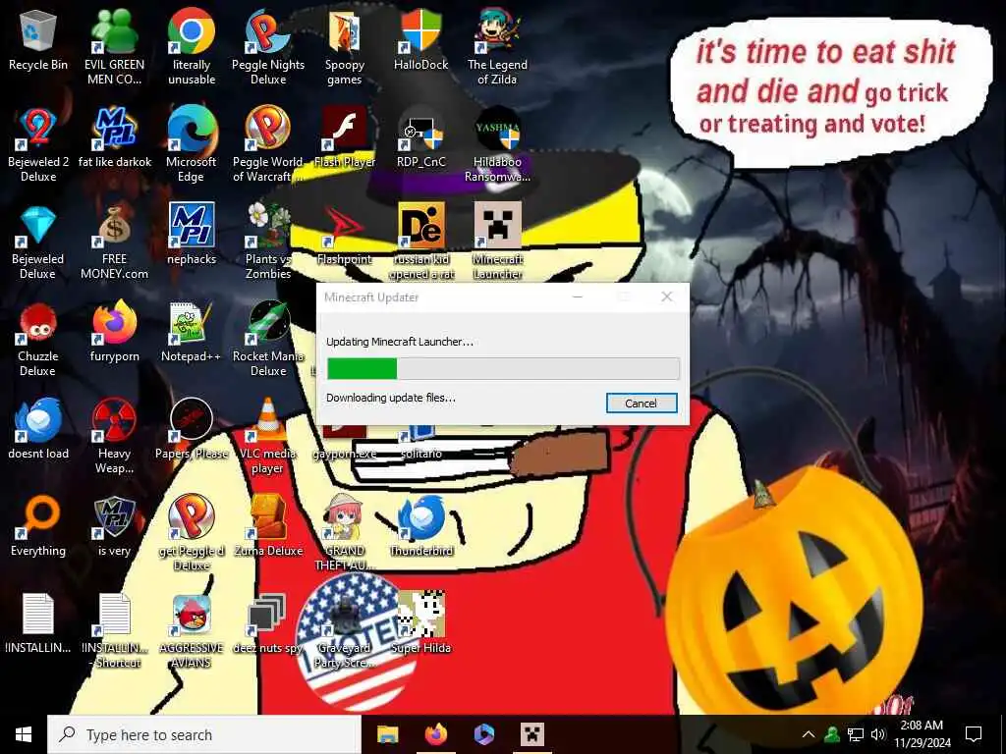
Task: Open the Minecraft Launcher desktop shortcut
Action: tap(497, 242)
